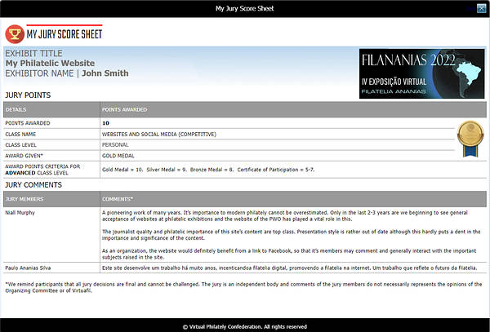Image resolution: width=490 pixels, height=332 pixels.
Task: Click the DETAILS column header
Action: pyautogui.click(x=16, y=109)
